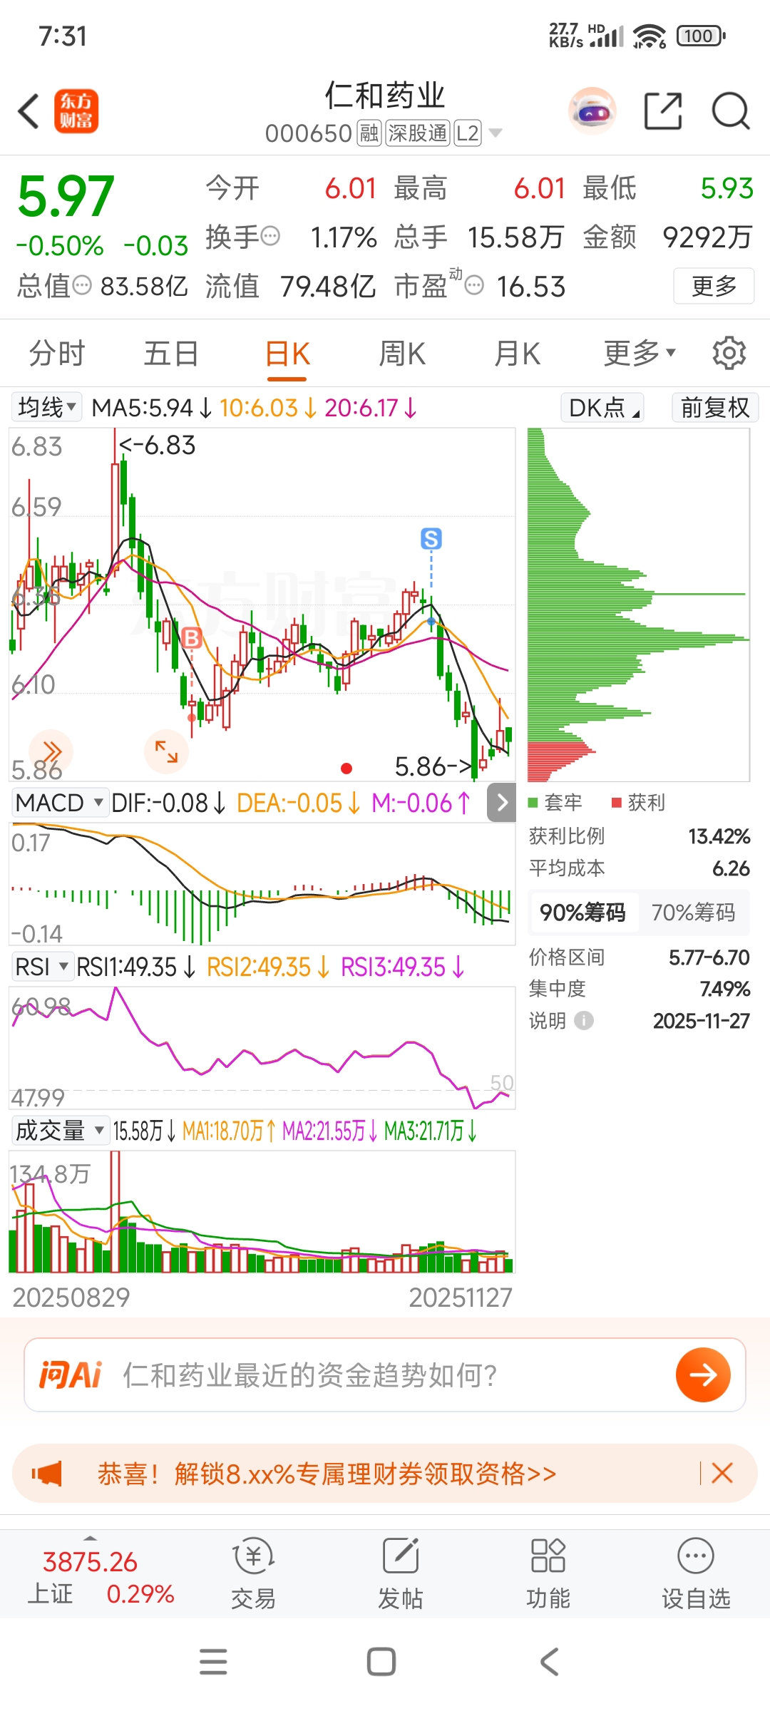The height and width of the screenshot is (1711, 770).
Task: Tap the volume bar chart
Action: (262, 1211)
